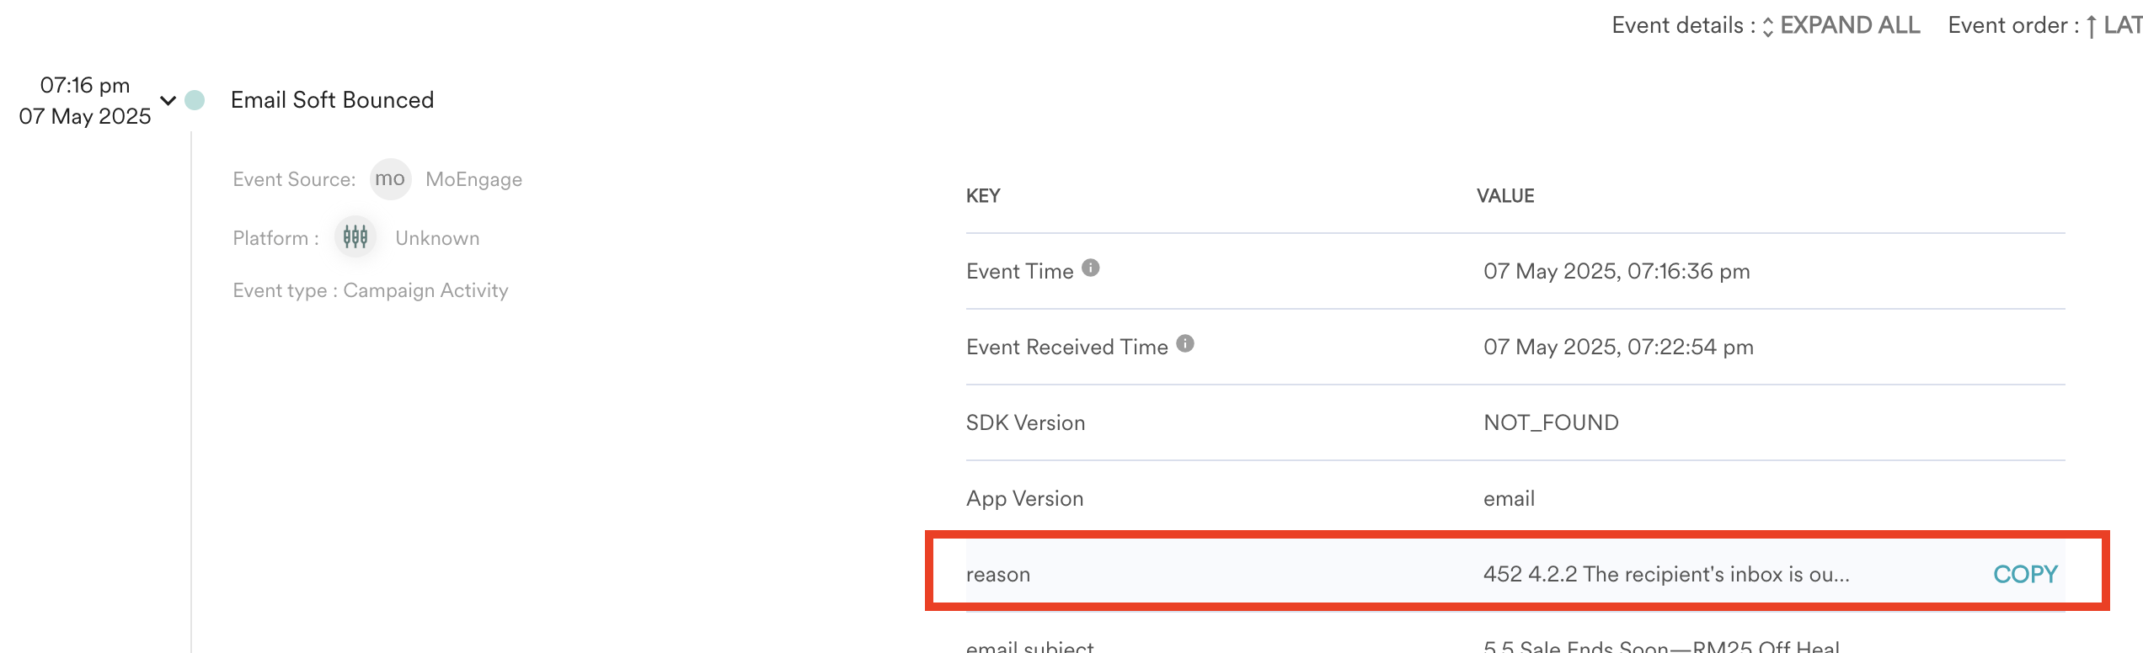Click EXPAND ALL event details
The image size is (2143, 653).
1849,25
